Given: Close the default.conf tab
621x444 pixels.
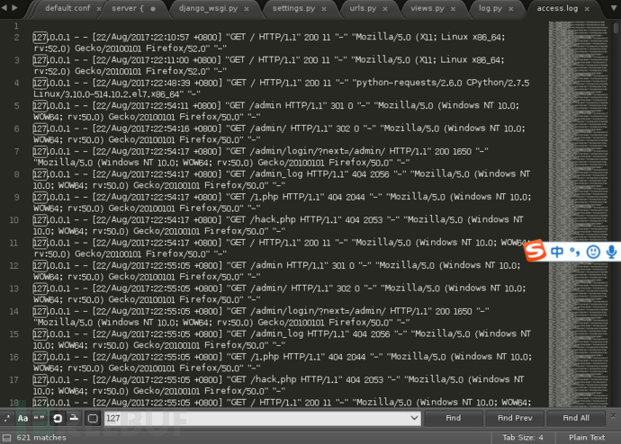Looking at the screenshot, I should point(99,9).
